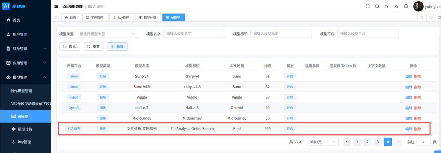Switch to the 字典管理 tab
The height and width of the screenshot is (153, 441).
(95, 17)
